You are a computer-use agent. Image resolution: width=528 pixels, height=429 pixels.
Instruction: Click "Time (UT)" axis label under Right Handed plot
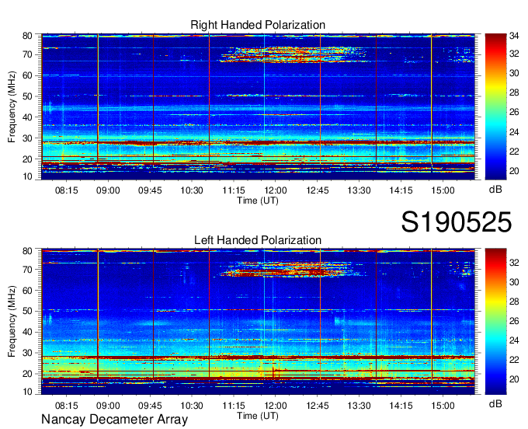(x=258, y=201)
